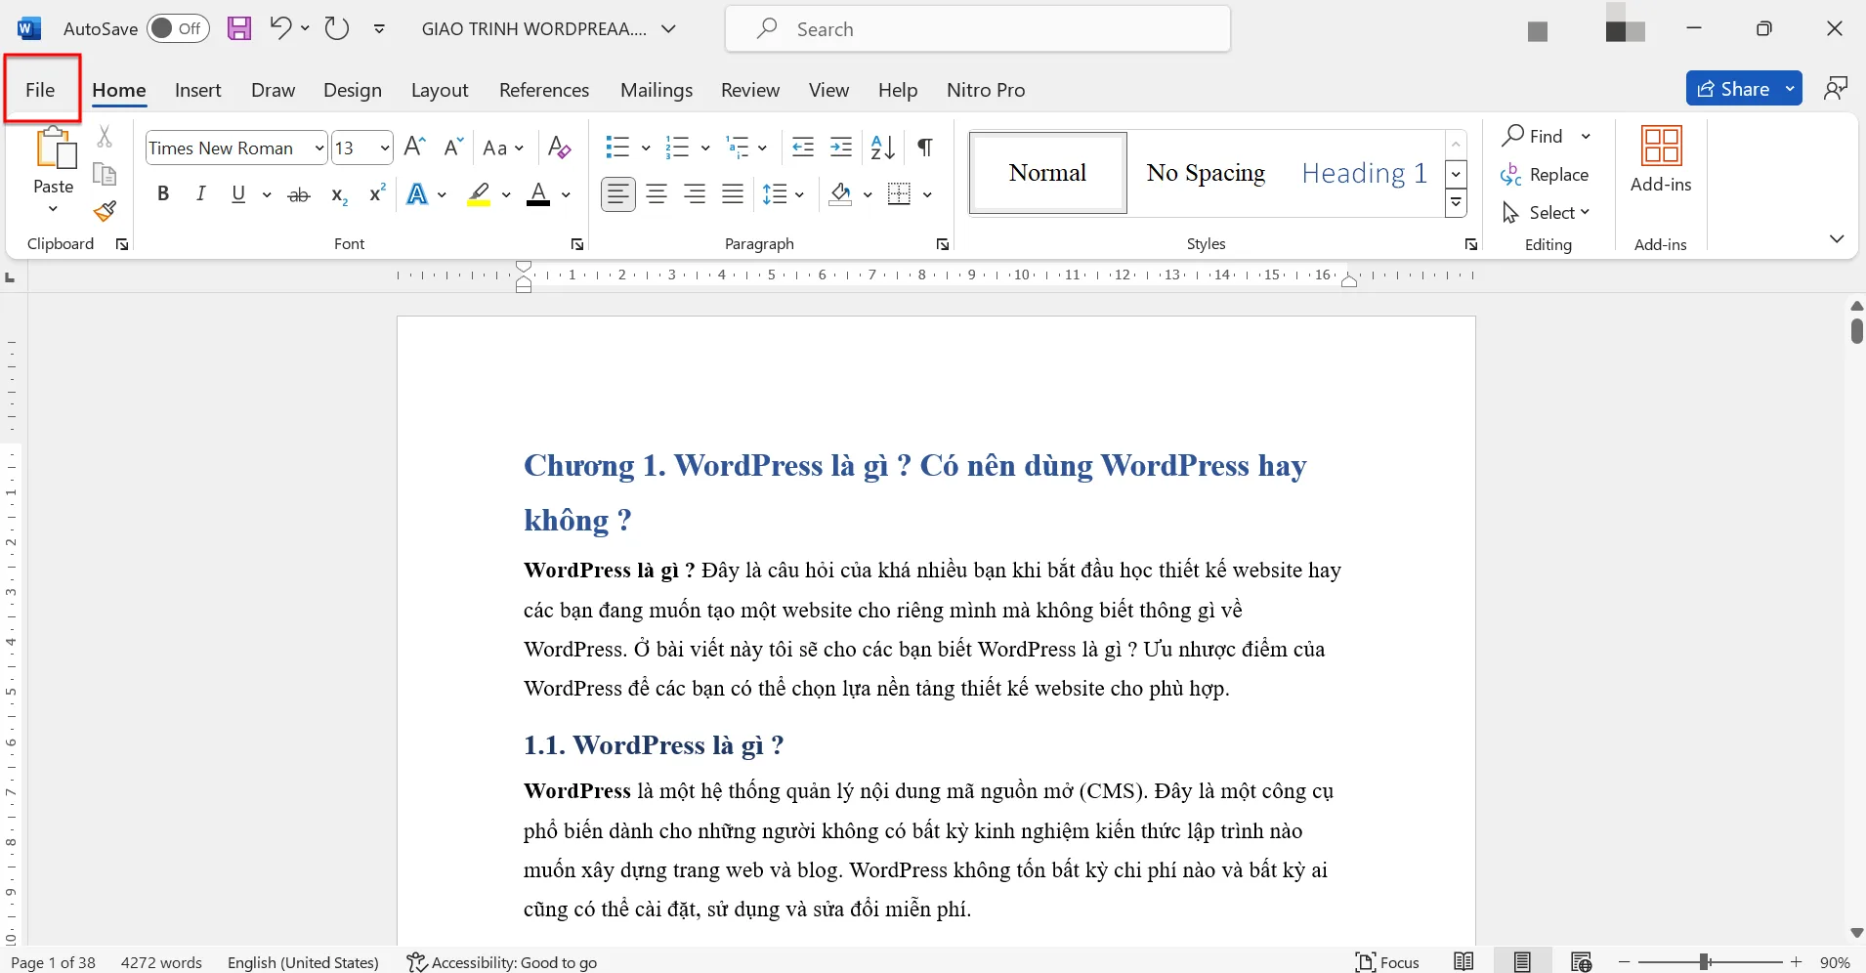Viewport: 1866px width, 973px height.
Task: Toggle Print Layout view in status bar
Action: tap(1522, 961)
